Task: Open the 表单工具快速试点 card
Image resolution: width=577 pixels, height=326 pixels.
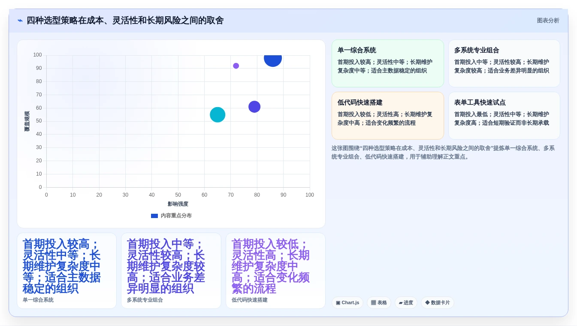Action: (504, 116)
